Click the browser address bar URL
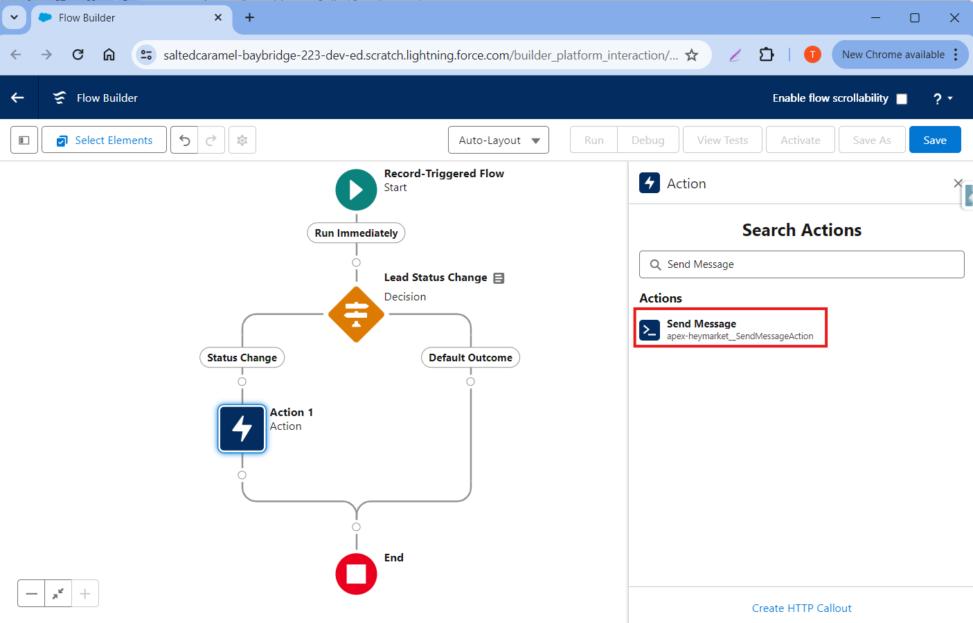The width and height of the screenshot is (973, 623). (420, 55)
